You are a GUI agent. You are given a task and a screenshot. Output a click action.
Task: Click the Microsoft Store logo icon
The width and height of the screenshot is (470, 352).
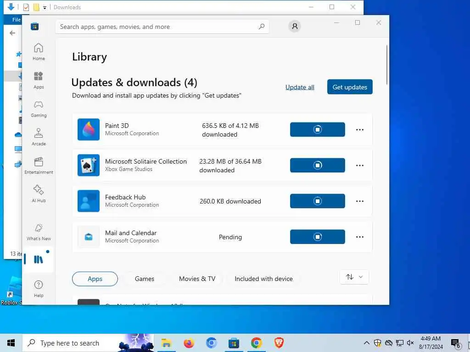coord(35,27)
